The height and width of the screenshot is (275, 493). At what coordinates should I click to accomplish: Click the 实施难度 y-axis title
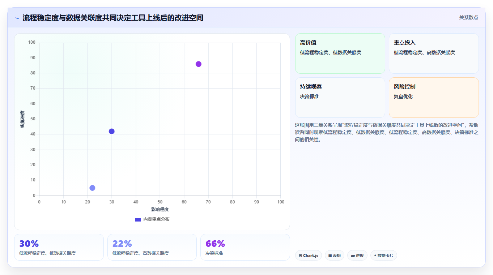[x=22, y=119]
